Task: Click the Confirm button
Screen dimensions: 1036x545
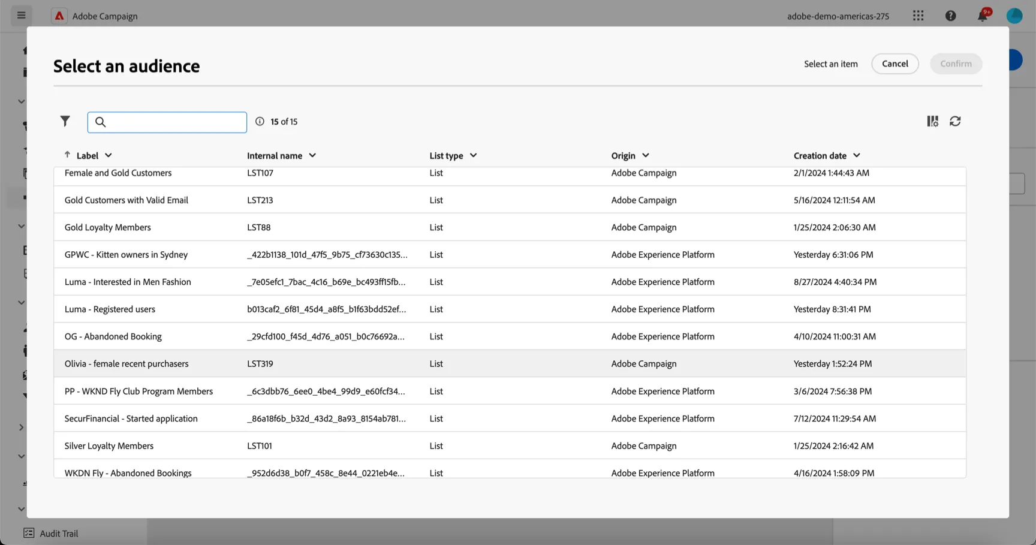Action: pos(956,64)
